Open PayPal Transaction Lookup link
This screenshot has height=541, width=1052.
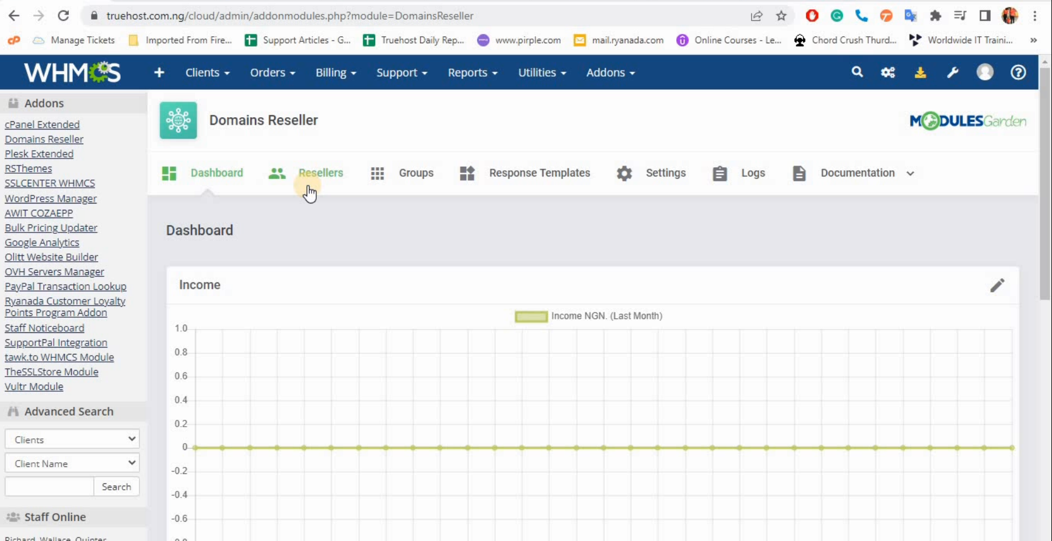click(x=65, y=286)
